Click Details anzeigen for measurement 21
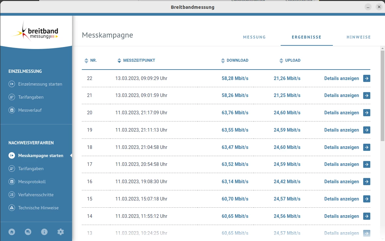385x241 pixels. [x=342, y=95]
